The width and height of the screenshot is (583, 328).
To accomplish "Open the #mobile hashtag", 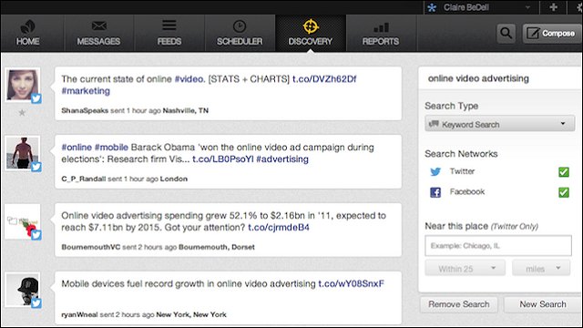I will [111, 148].
